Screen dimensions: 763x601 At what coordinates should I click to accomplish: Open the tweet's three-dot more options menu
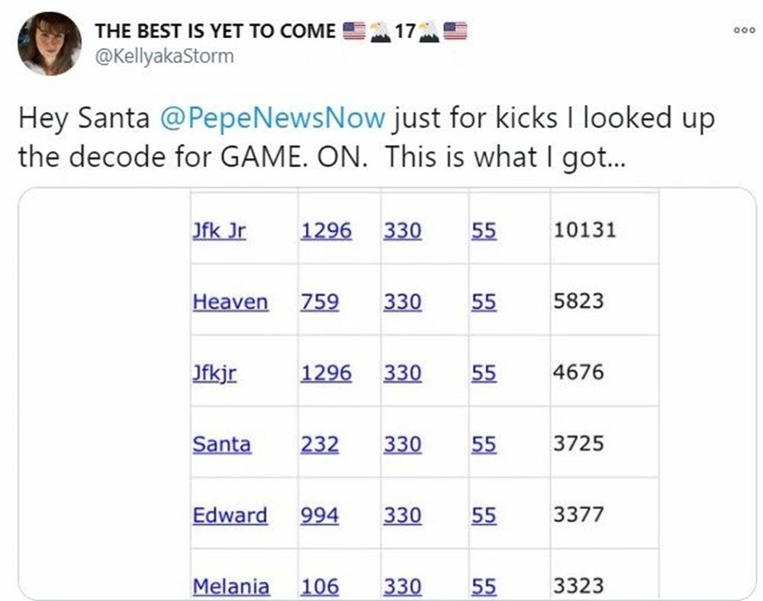[744, 31]
